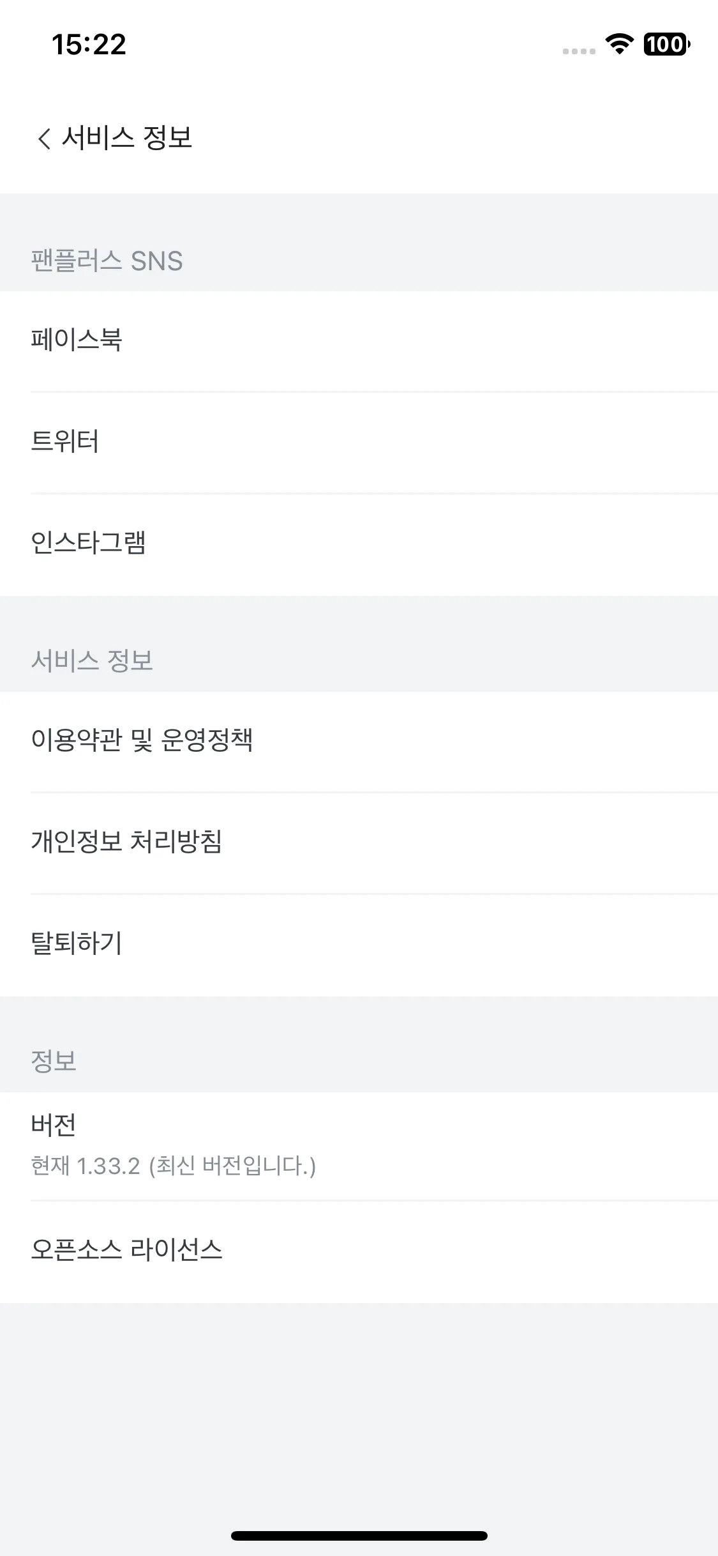Open the 트위터 SNS entry
Viewport: 718px width, 1556px height.
pos(359,443)
